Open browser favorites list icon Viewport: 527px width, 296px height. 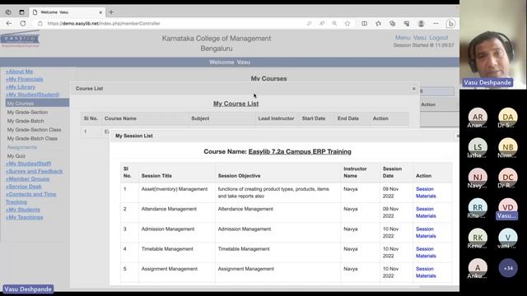(x=379, y=24)
